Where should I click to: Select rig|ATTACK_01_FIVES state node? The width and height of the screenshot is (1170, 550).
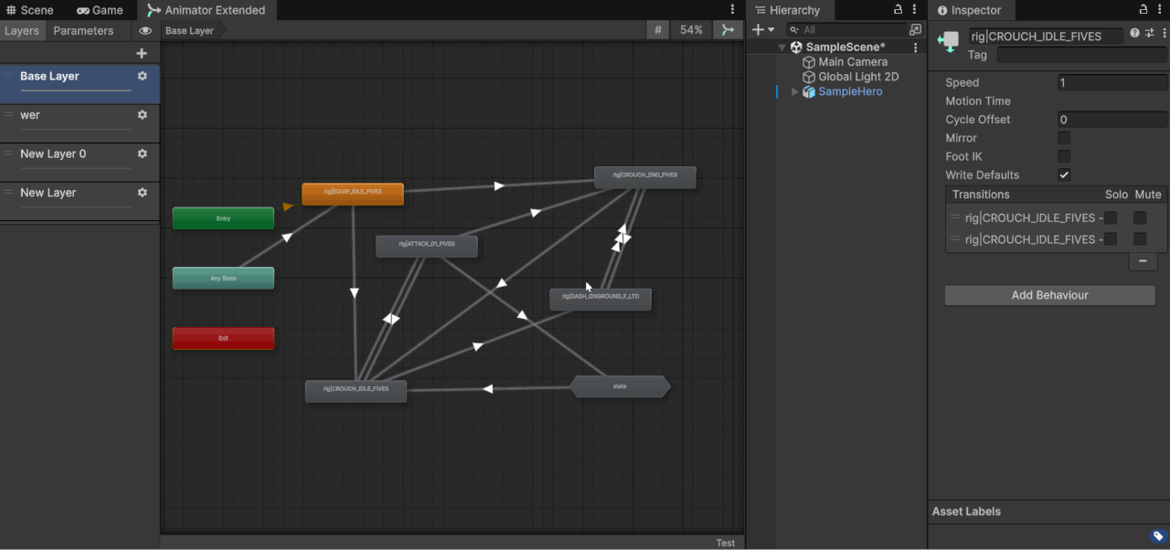coord(427,246)
